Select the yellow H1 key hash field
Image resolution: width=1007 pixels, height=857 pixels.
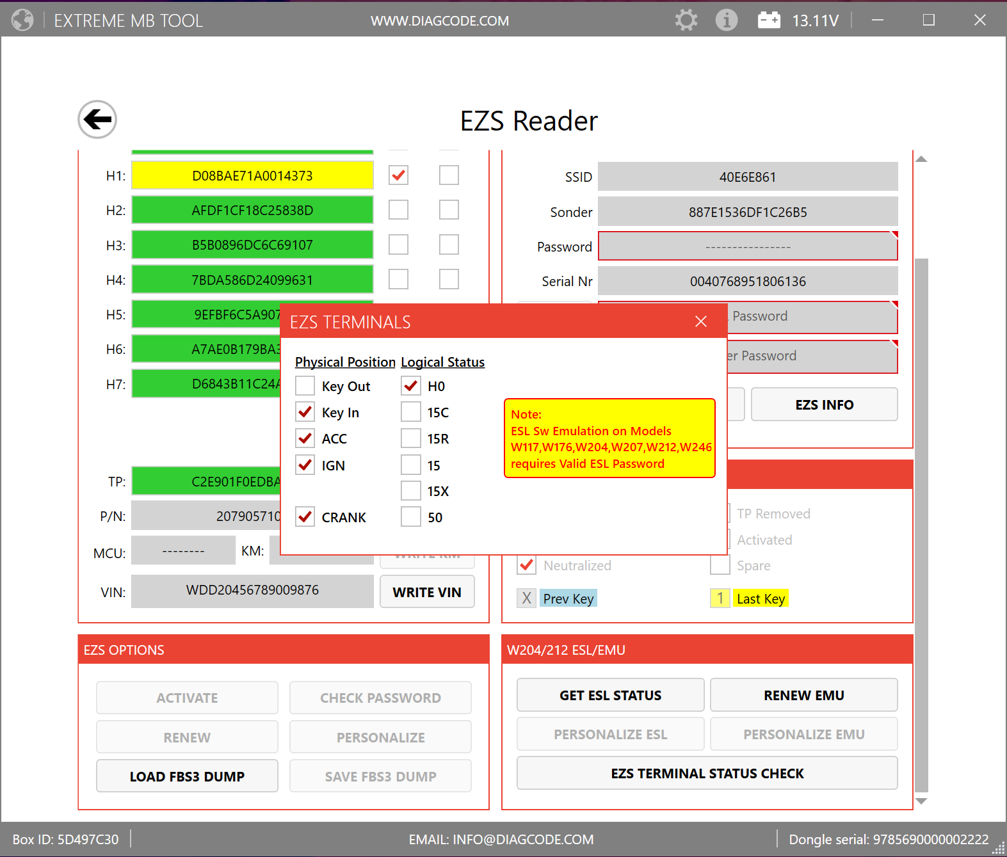252,176
